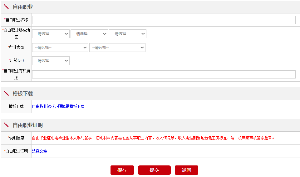Click the 行业类型 field label
Viewport: 300px width, 177px height.
[x=16, y=47]
